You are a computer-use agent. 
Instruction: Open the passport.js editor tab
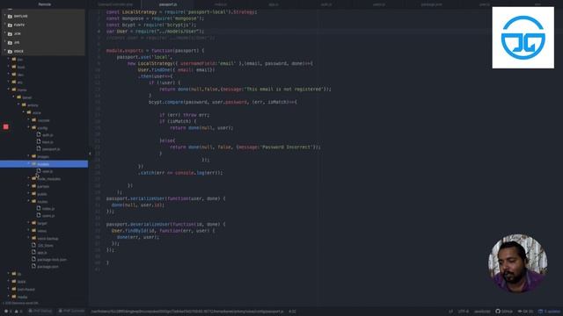[168, 4]
